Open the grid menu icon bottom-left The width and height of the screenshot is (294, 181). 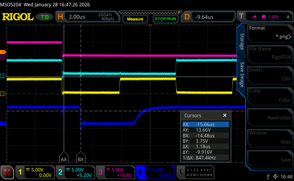[7, 172]
